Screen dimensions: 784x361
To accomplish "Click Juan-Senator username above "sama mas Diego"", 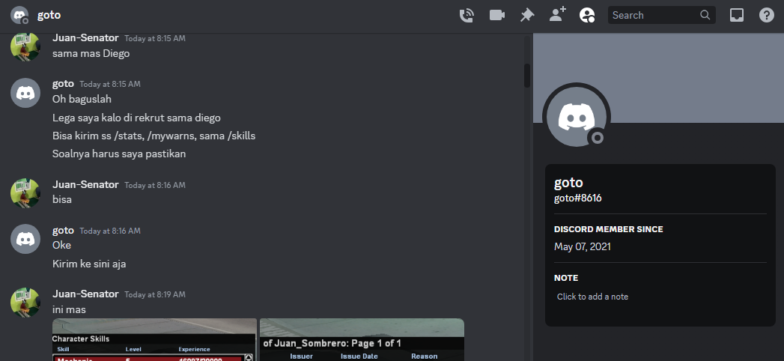I will [85, 38].
